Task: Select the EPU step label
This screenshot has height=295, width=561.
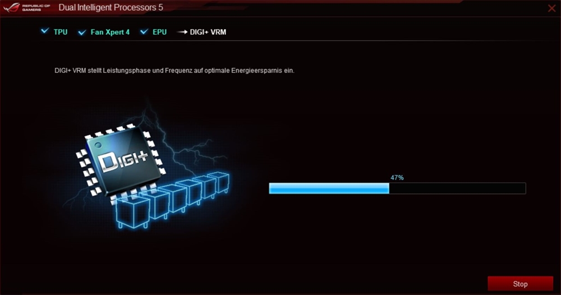Action: tap(159, 32)
